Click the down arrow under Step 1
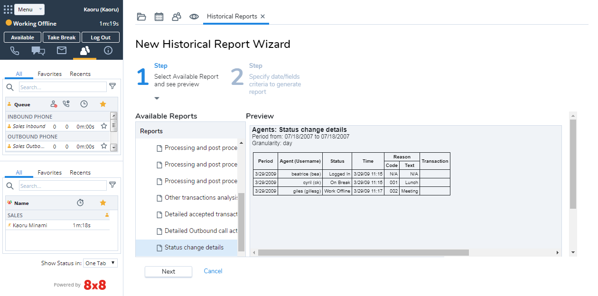 click(x=157, y=98)
